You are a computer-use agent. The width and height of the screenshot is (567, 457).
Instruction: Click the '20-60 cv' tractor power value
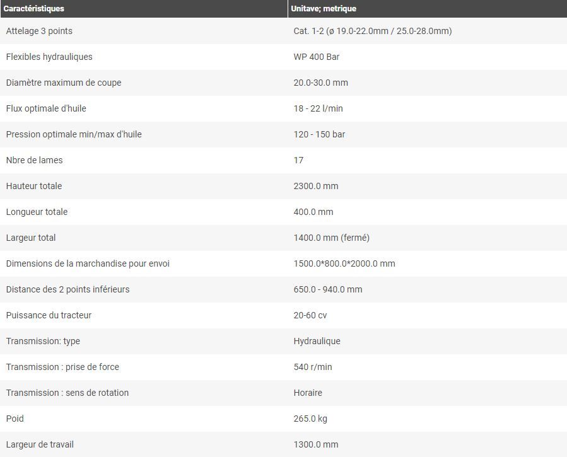click(310, 315)
